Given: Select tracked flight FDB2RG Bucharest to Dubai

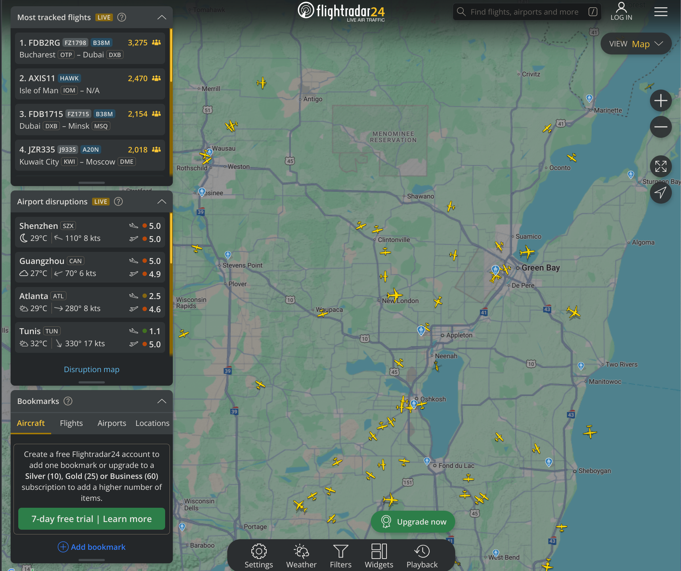Looking at the screenshot, I should point(90,48).
